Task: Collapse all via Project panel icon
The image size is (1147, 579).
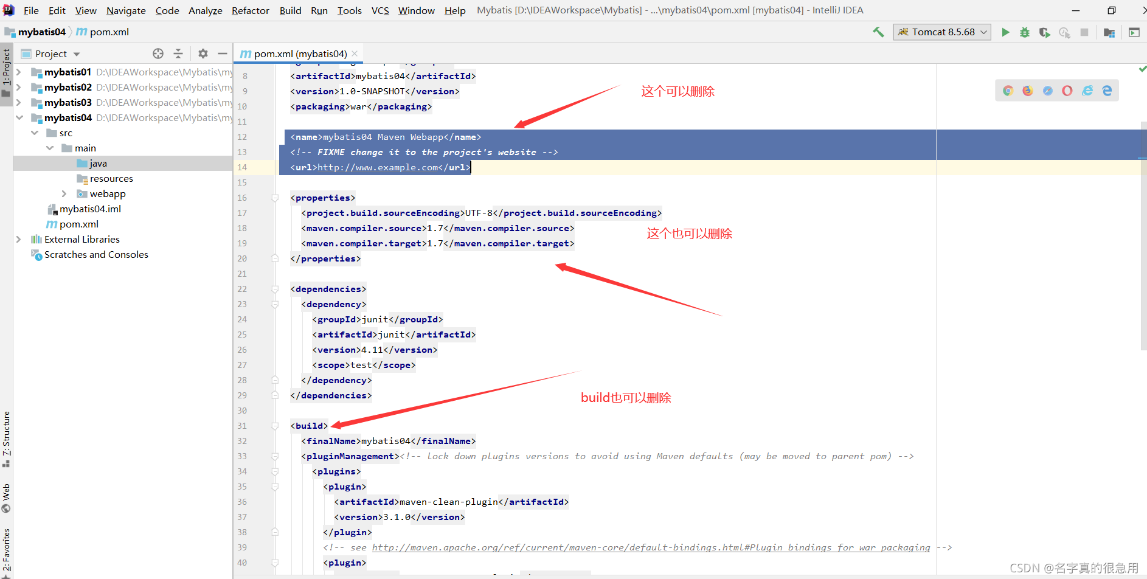Action: (178, 54)
